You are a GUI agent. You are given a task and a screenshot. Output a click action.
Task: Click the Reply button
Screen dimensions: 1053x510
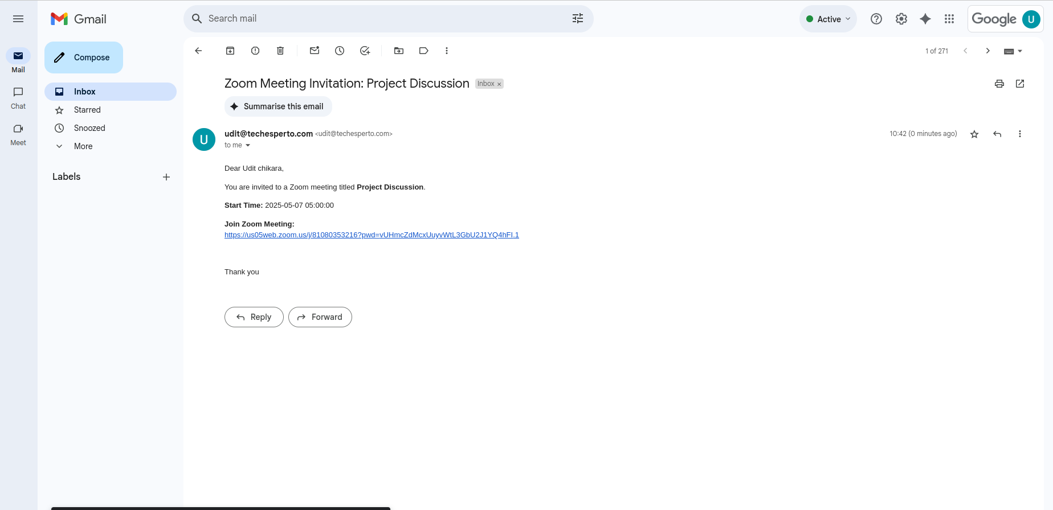(x=254, y=317)
